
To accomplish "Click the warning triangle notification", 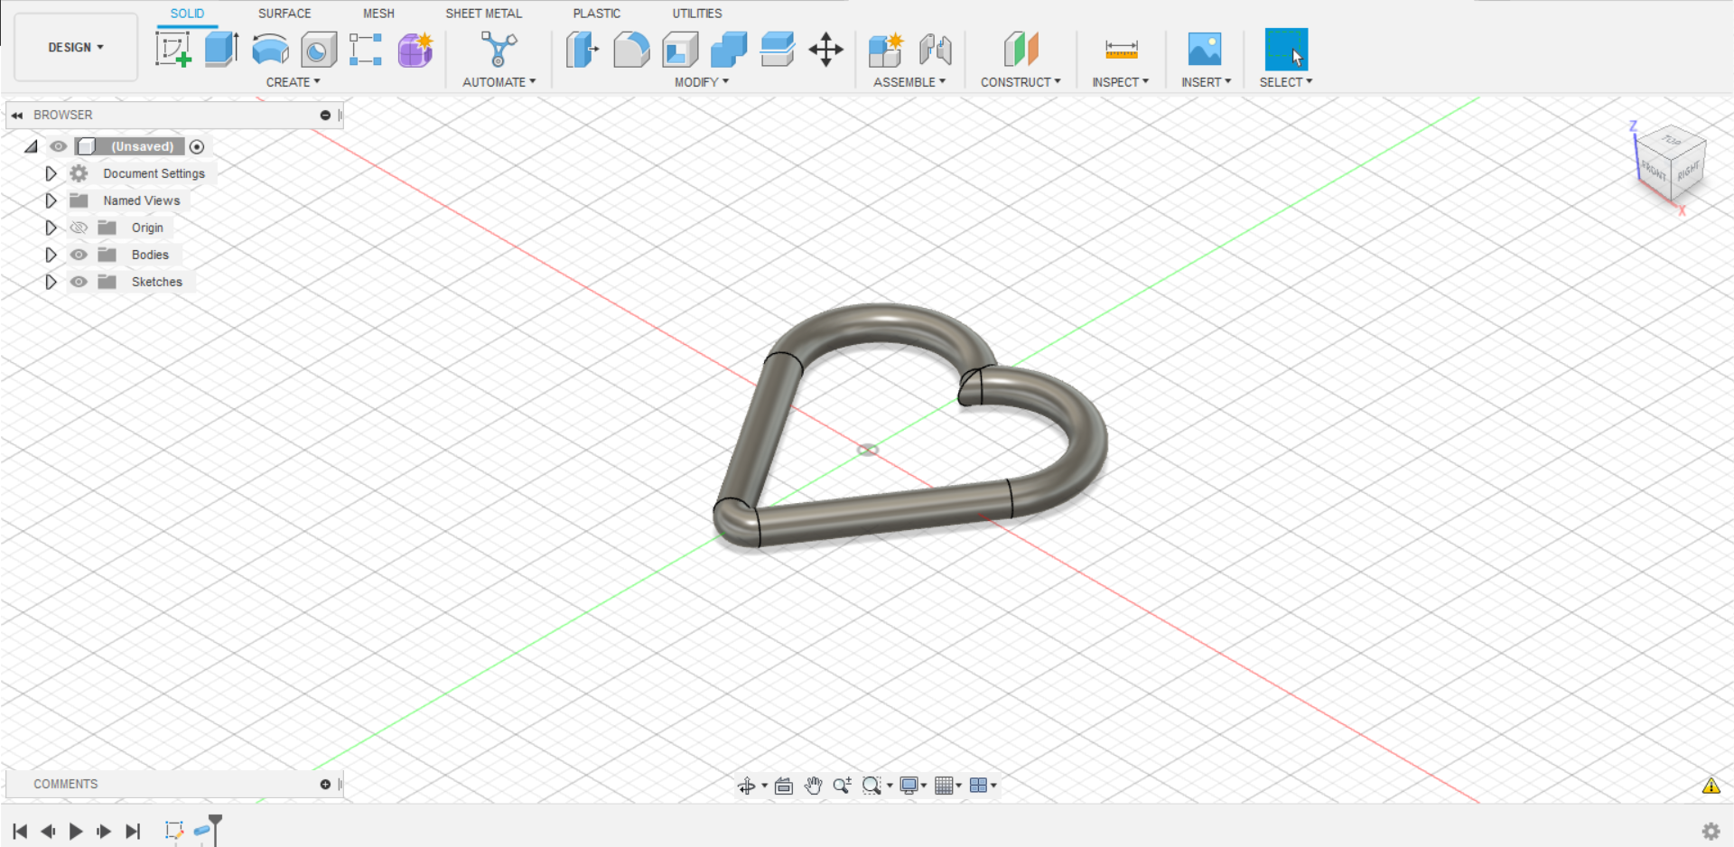I will (1711, 786).
